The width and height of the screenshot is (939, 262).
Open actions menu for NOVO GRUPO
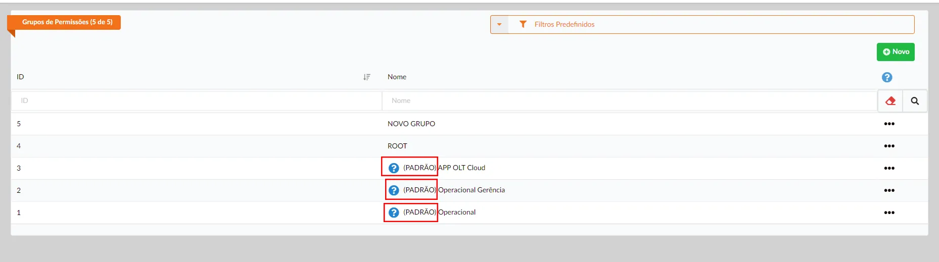(889, 124)
